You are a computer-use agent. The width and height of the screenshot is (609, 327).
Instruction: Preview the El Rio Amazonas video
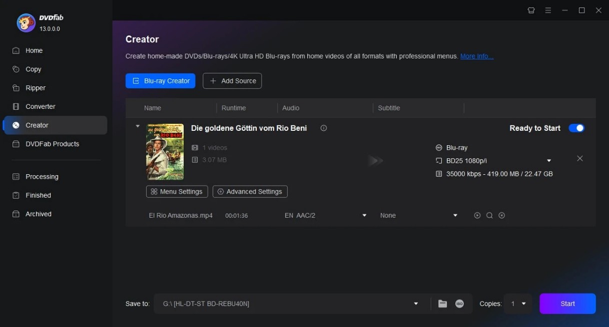pos(477,215)
